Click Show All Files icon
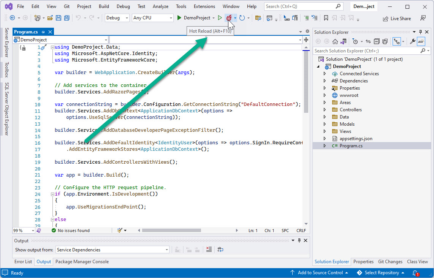This screenshot has width=434, height=278. click(x=385, y=41)
